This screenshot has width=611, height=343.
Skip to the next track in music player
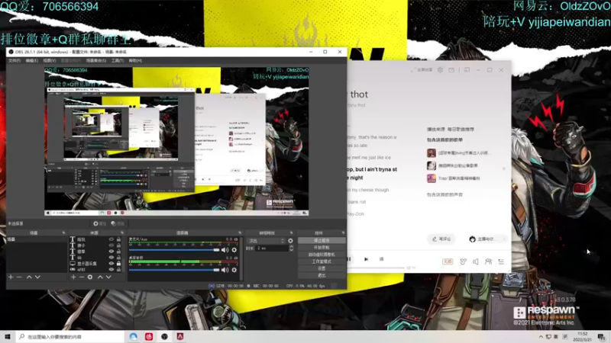pos(367,259)
